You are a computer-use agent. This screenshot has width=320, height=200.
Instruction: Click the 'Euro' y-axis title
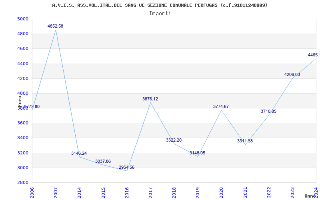tap(20, 102)
